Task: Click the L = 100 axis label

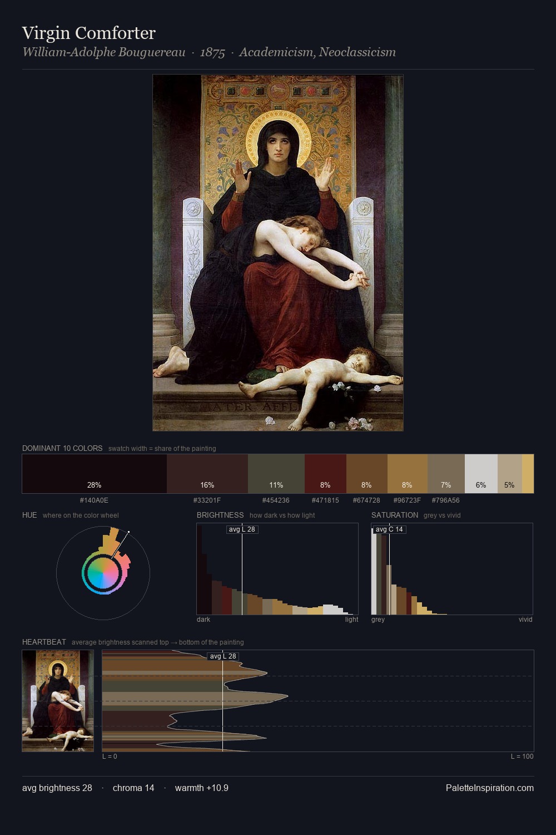Action: (522, 757)
